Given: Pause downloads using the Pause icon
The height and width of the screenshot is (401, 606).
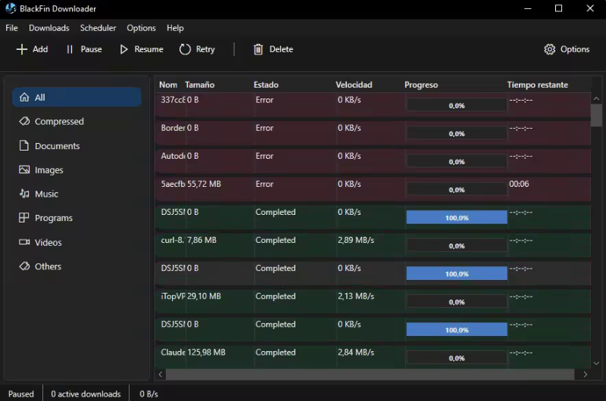Looking at the screenshot, I should [x=70, y=49].
